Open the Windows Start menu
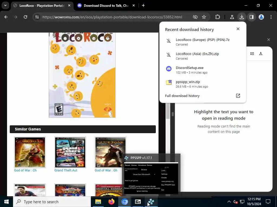 coord(6,202)
